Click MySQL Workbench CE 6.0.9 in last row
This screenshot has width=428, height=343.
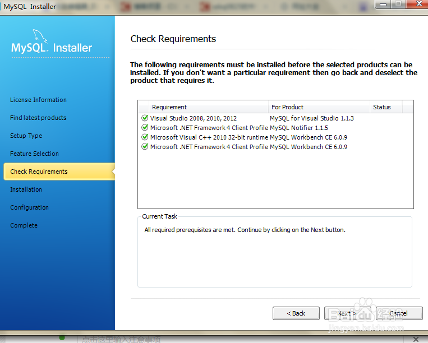[x=309, y=147]
